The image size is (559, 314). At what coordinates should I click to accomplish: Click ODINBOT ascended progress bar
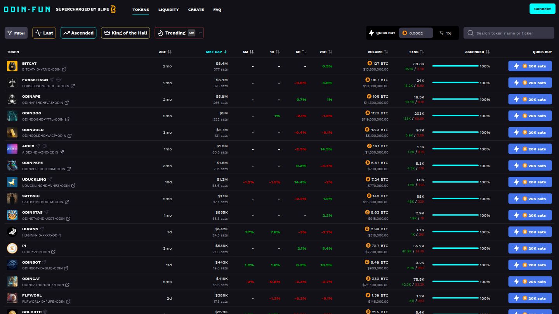[x=455, y=265]
